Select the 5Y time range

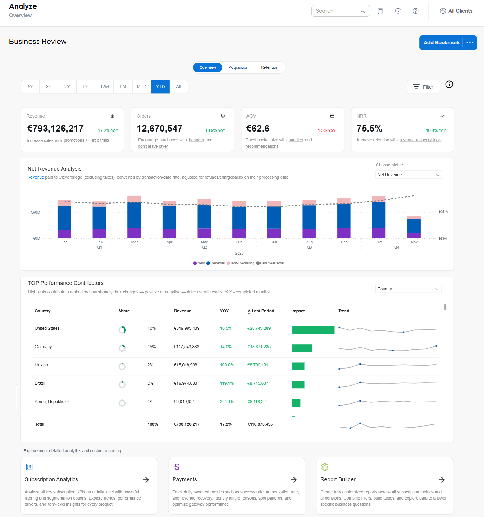coord(30,87)
